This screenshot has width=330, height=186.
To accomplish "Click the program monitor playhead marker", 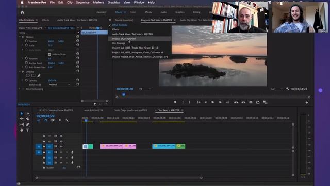I will tap(124, 94).
